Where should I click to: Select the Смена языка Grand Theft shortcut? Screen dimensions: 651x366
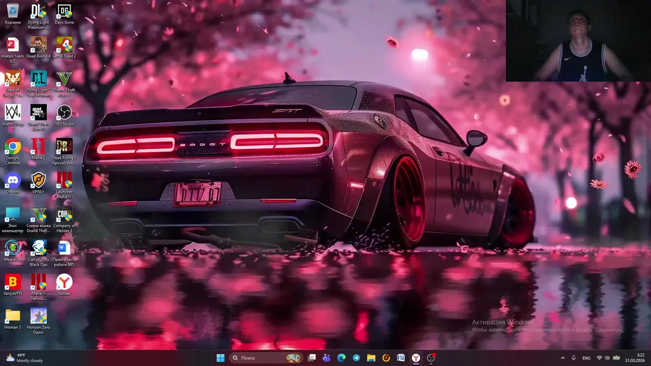click(x=38, y=220)
